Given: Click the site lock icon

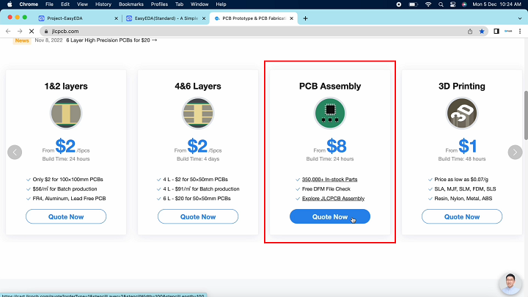Looking at the screenshot, I should (46, 32).
